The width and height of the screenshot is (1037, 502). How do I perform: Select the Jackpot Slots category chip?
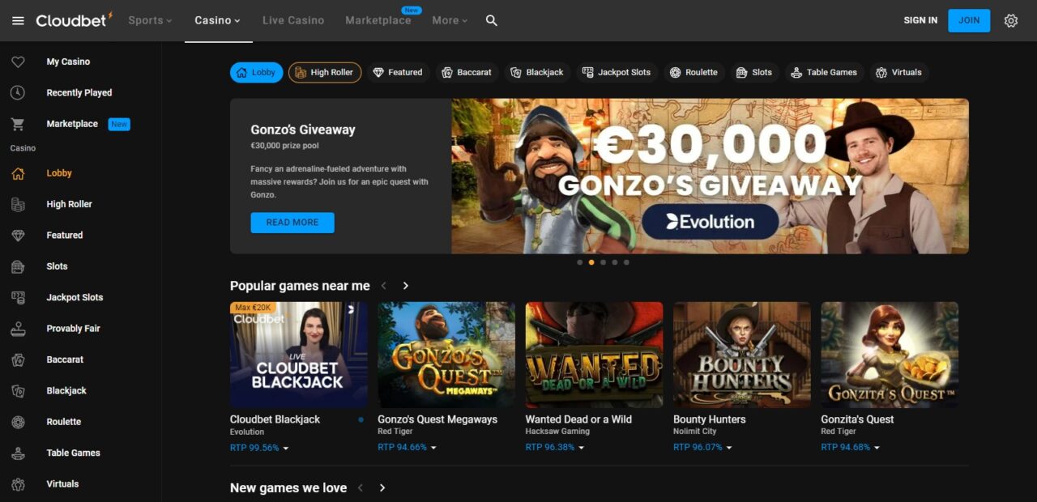(x=617, y=73)
